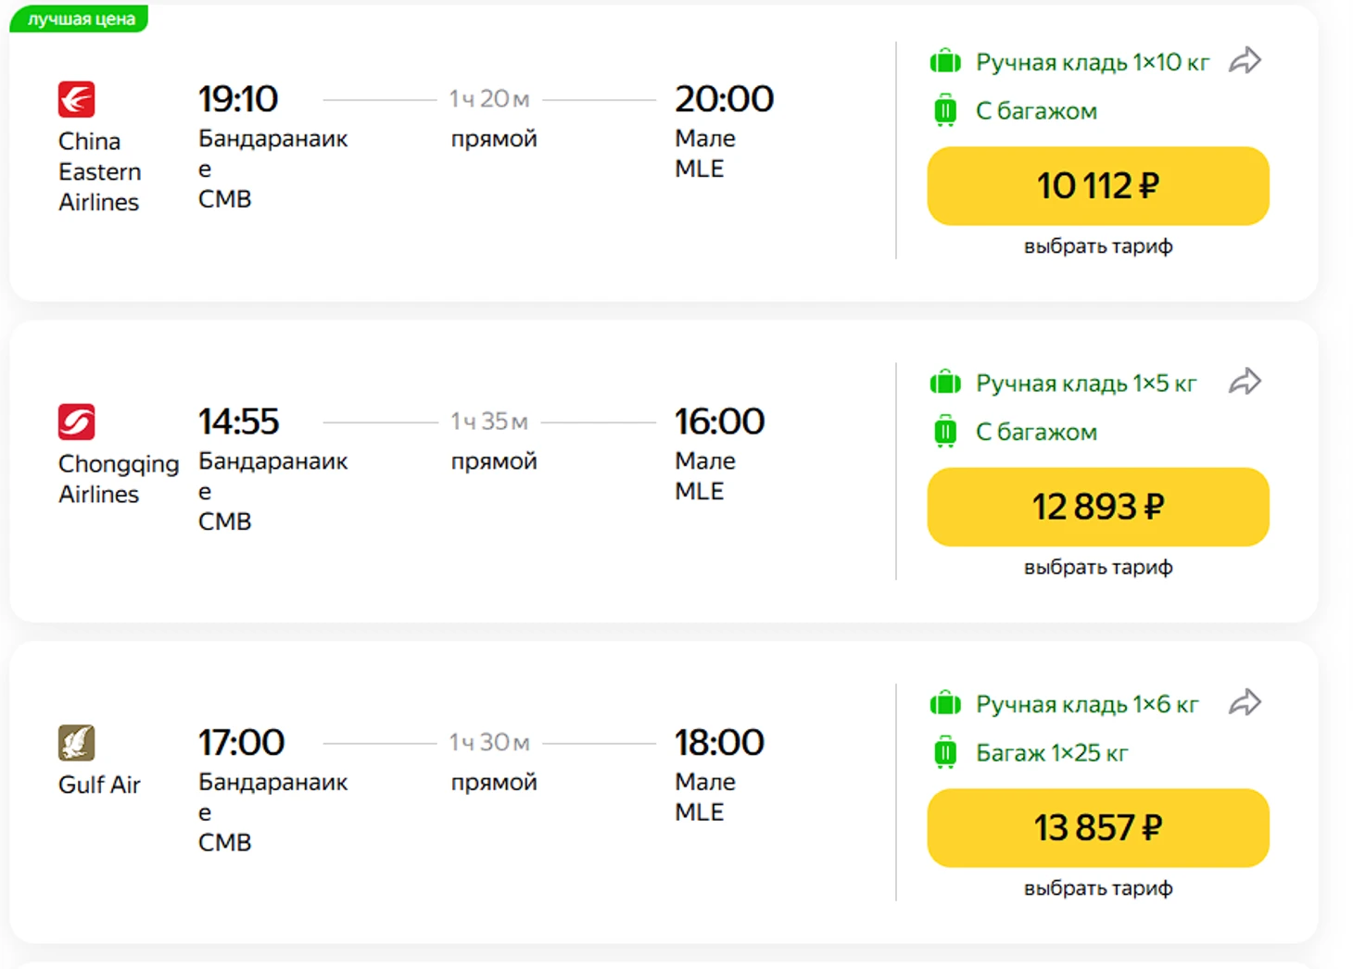1353x969 pixels.
Task: Share the Gulf Air flight offer
Action: point(1245,703)
